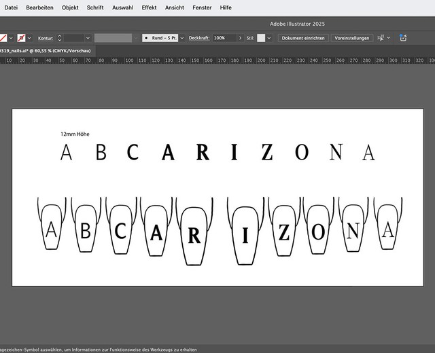
Task: Open the Datei menu
Action: click(11, 7)
